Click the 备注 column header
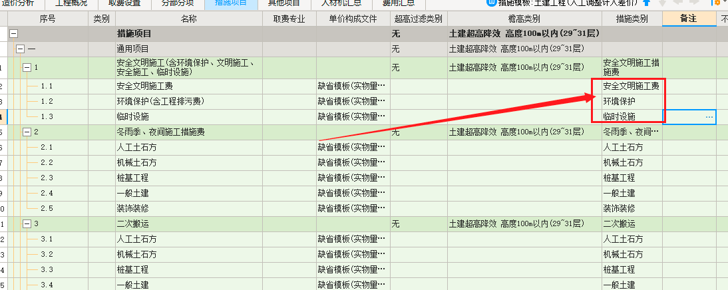The height and width of the screenshot is (290, 728). pyautogui.click(x=689, y=19)
